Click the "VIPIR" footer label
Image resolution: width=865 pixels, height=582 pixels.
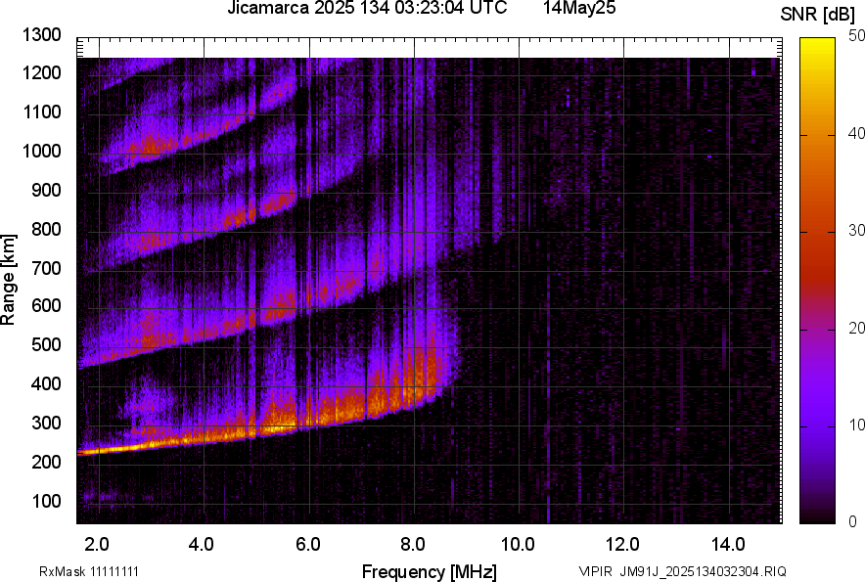click(595, 571)
